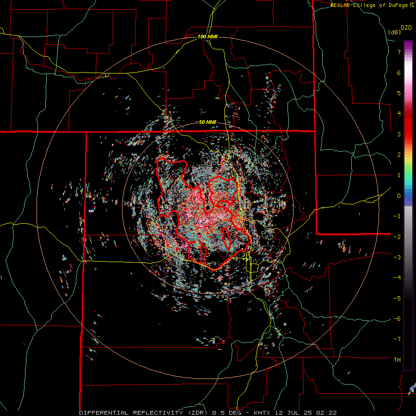
Task: Click the 4 value on the dB scale
Action: 399,114
